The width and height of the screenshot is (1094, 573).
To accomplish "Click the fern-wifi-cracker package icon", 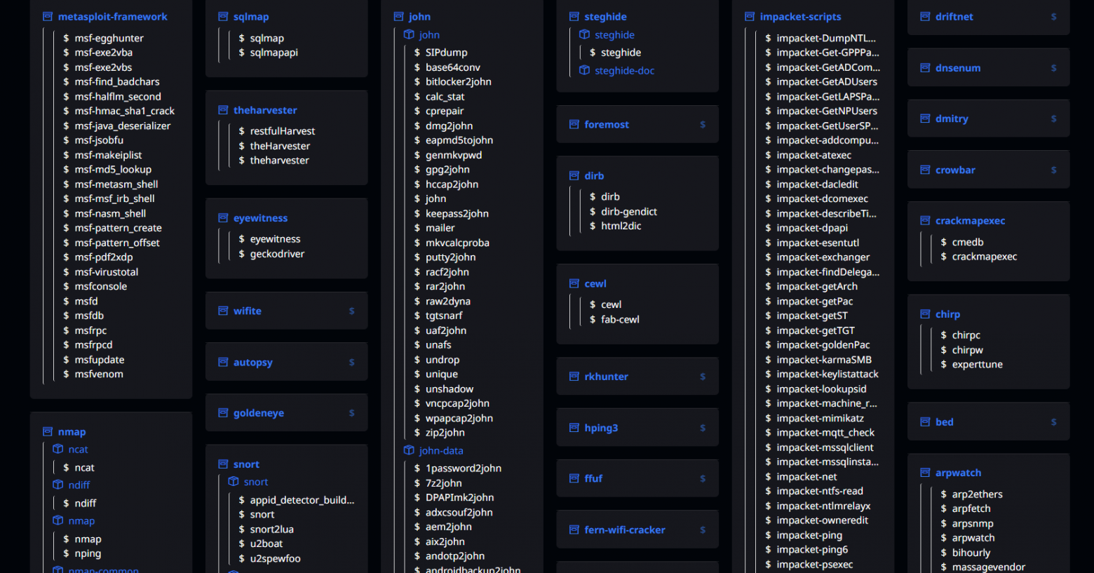I will 574,530.
